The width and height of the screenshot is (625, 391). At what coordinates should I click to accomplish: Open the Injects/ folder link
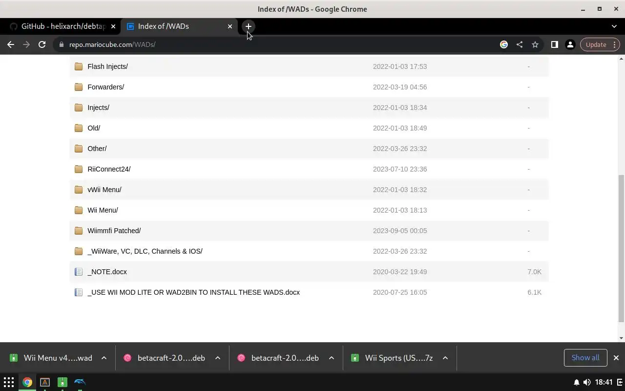click(98, 108)
